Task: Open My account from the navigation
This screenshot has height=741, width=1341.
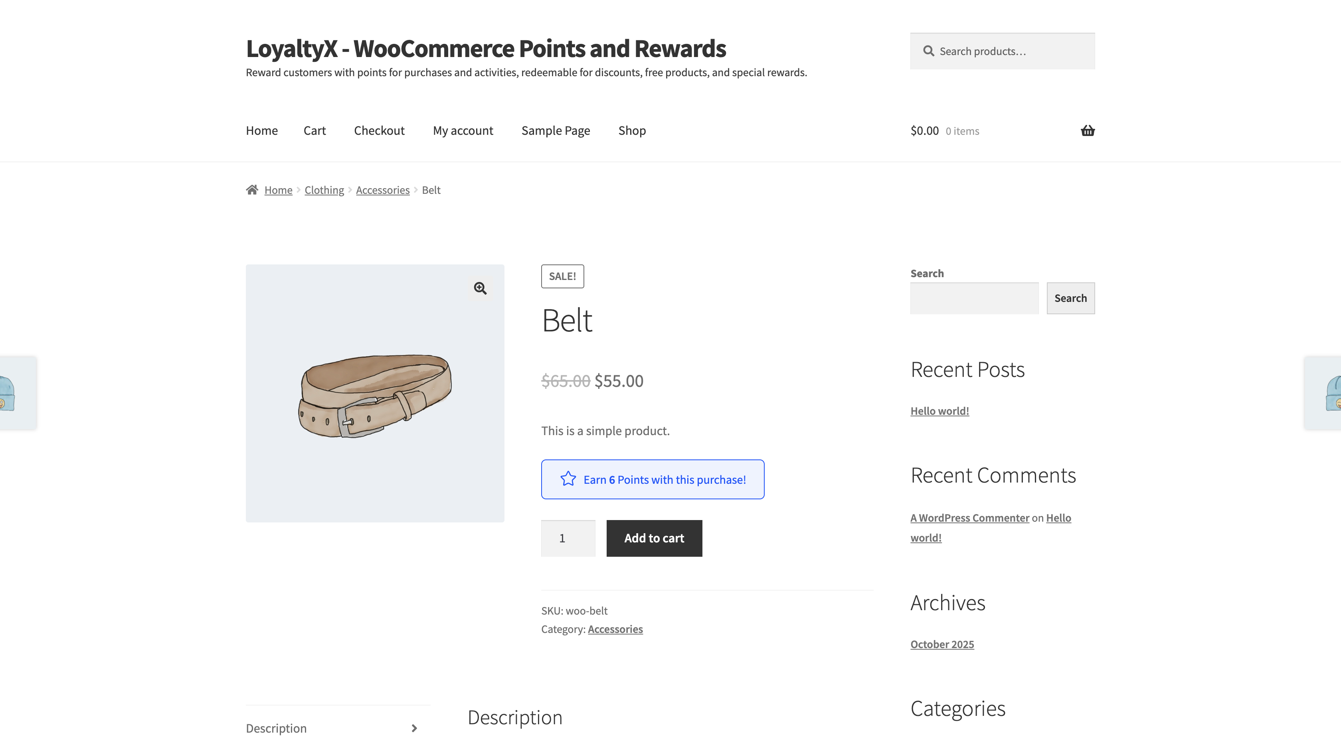Action: pos(463,130)
